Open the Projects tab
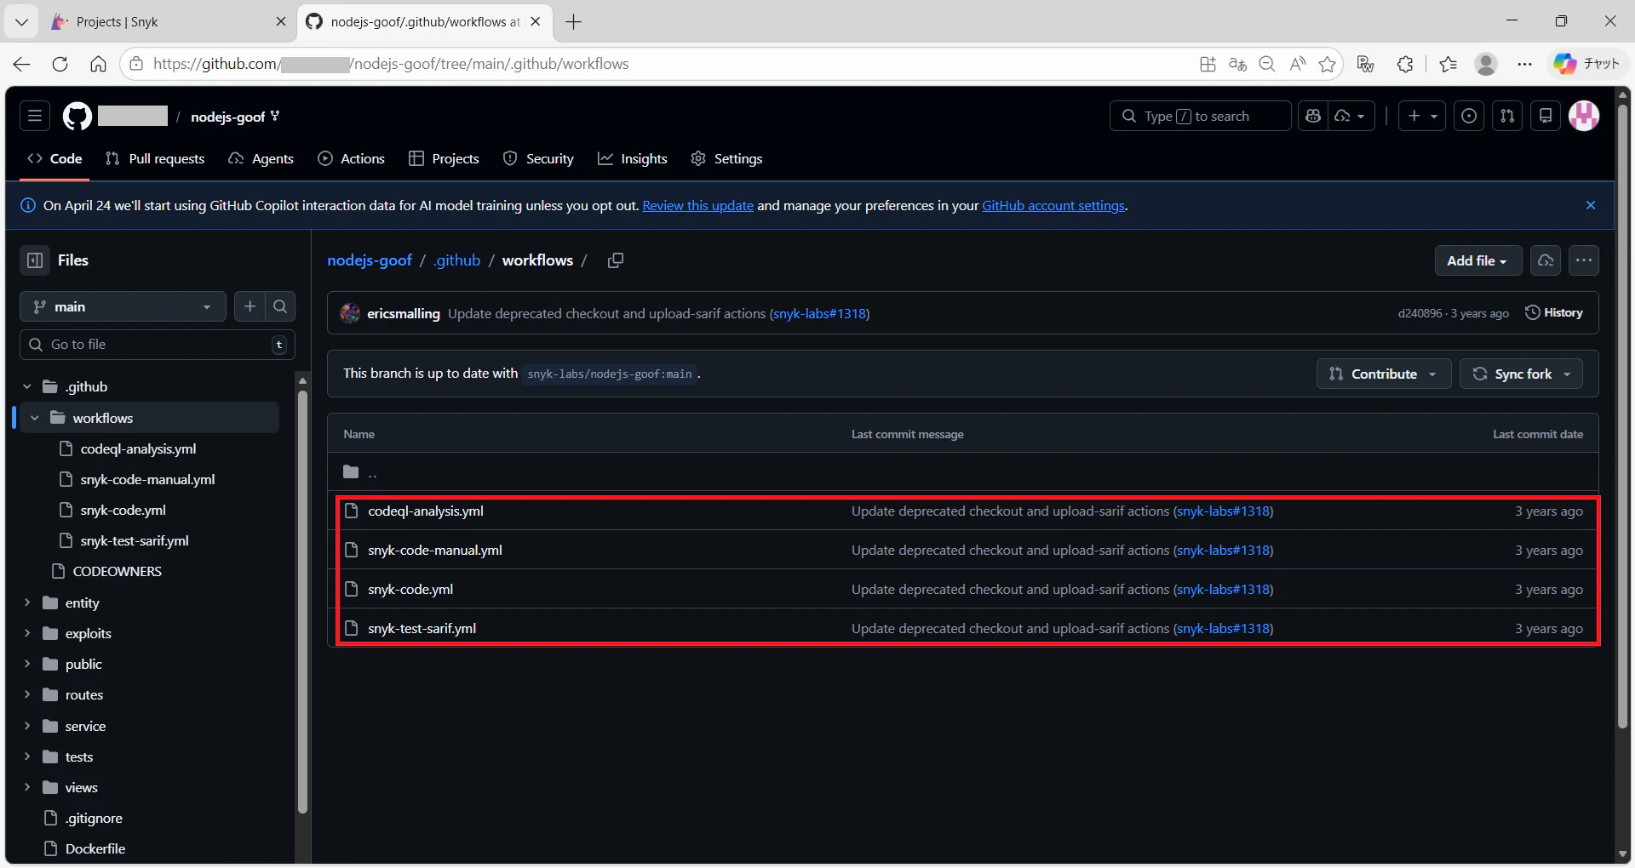Image resolution: width=1635 pixels, height=868 pixels. (444, 159)
